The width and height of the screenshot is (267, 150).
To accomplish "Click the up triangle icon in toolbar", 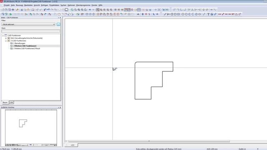I will [x=138, y=14].
